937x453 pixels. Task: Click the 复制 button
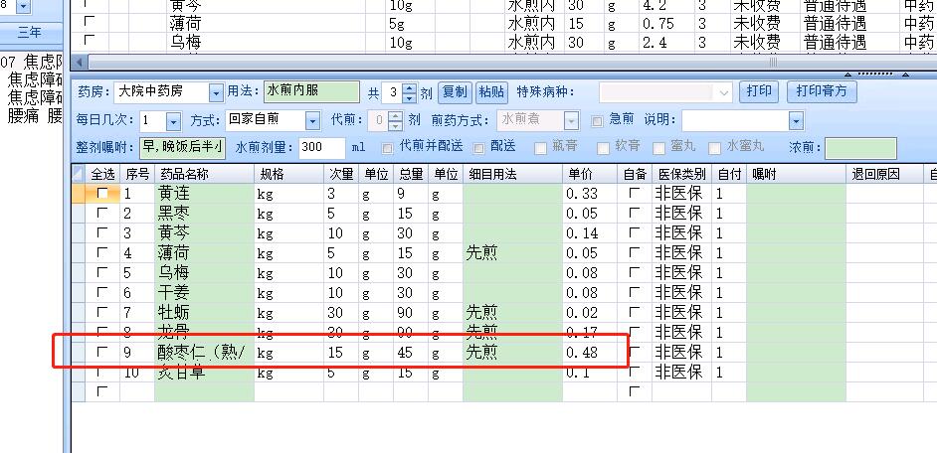tap(456, 92)
